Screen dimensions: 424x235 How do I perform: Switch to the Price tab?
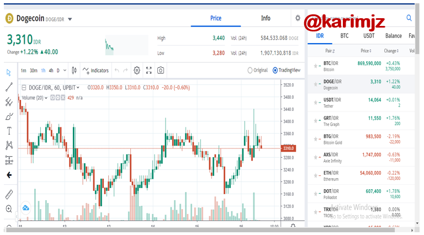coord(216,18)
